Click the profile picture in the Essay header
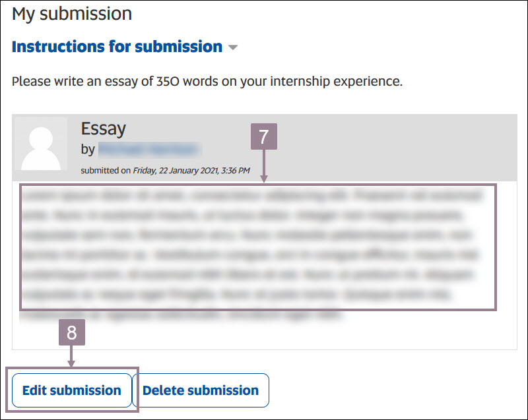The width and height of the screenshot is (528, 420). [x=42, y=146]
